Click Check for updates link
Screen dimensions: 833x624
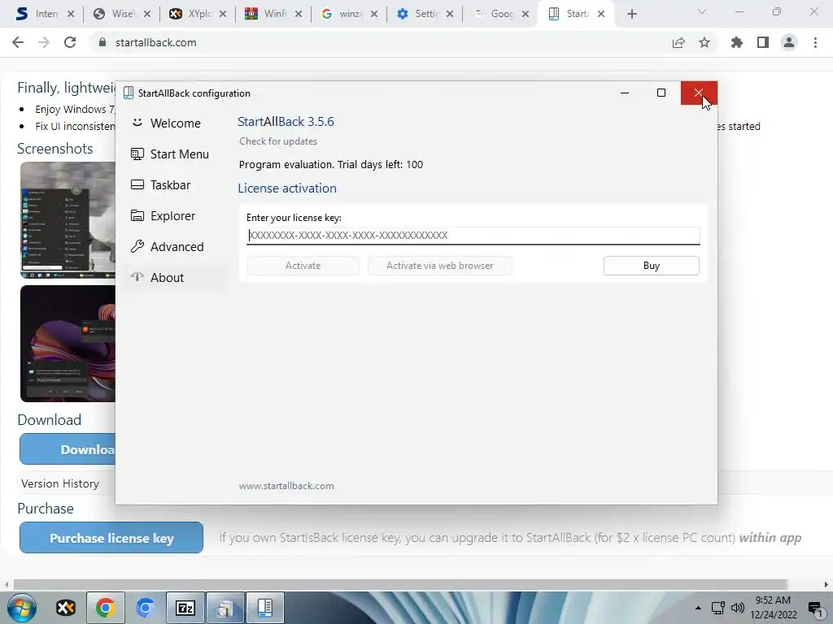coord(278,141)
